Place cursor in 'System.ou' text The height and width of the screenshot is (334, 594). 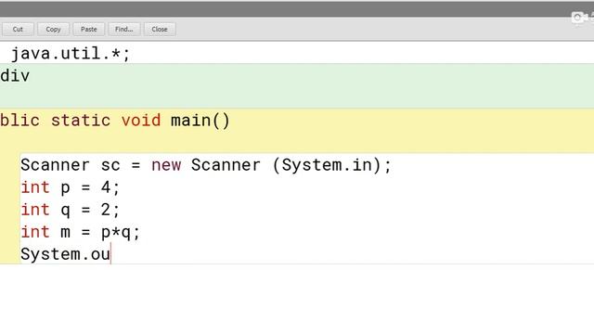[65, 254]
